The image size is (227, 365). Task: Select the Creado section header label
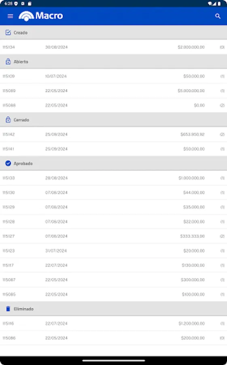(21, 32)
